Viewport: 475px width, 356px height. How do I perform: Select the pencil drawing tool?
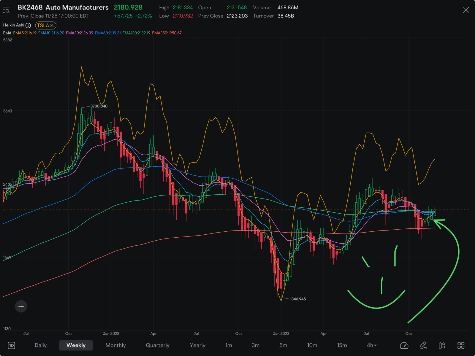(423, 345)
